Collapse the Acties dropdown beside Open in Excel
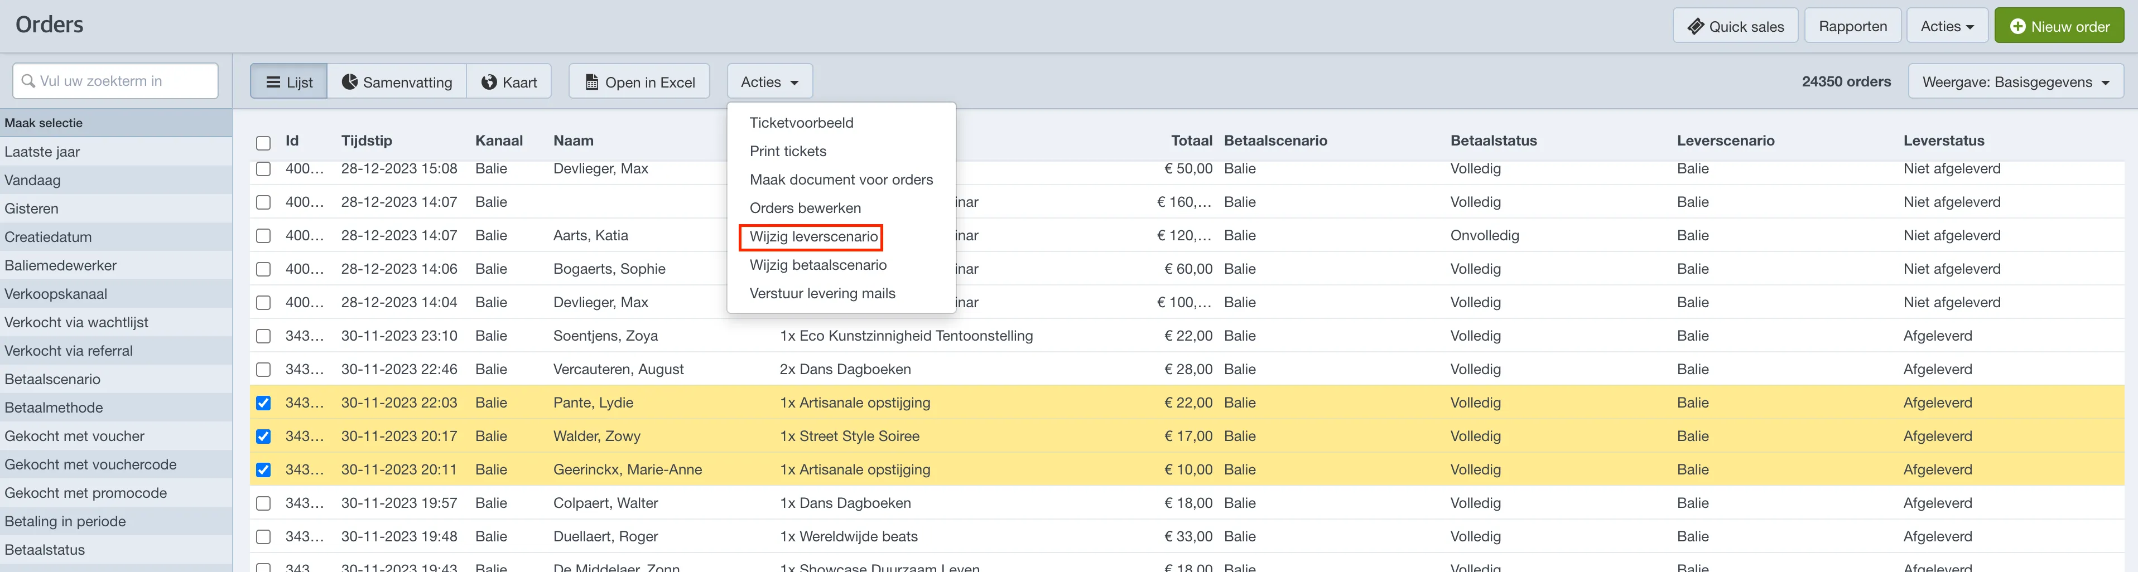The image size is (2138, 572). click(x=769, y=81)
